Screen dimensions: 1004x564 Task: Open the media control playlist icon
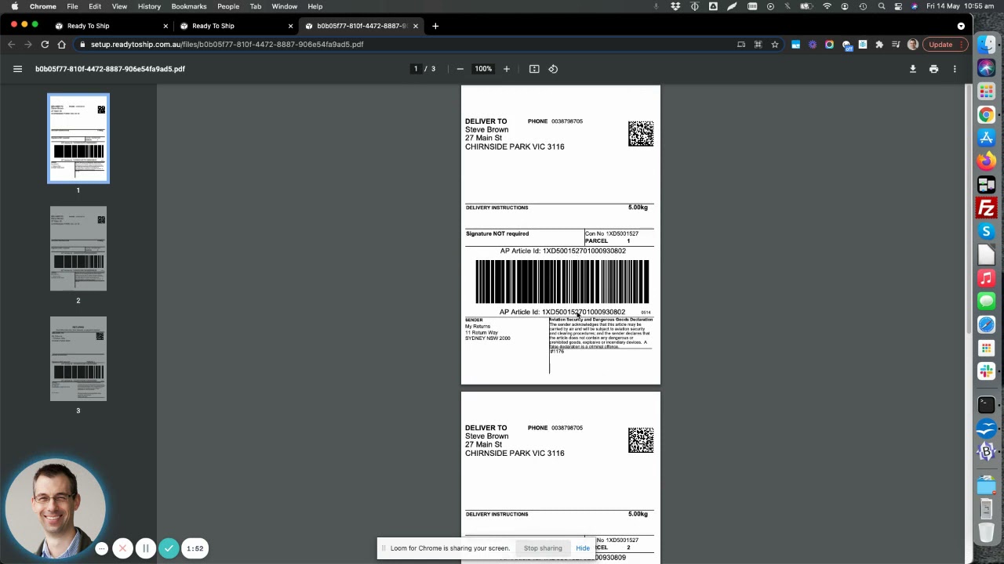[896, 45]
